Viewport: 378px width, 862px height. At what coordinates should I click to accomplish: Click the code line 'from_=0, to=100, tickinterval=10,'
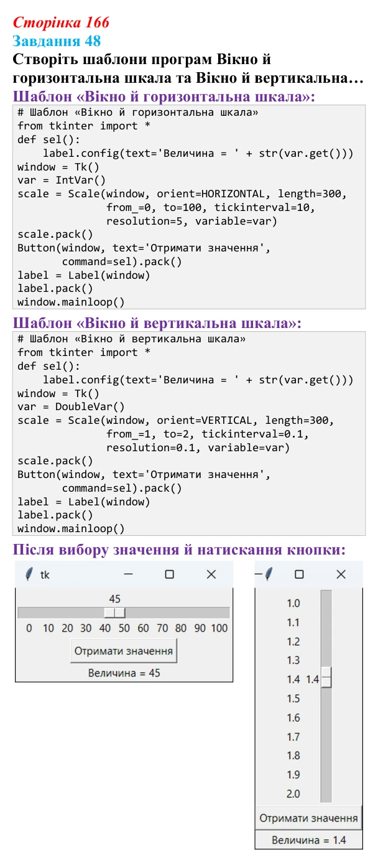[211, 208]
